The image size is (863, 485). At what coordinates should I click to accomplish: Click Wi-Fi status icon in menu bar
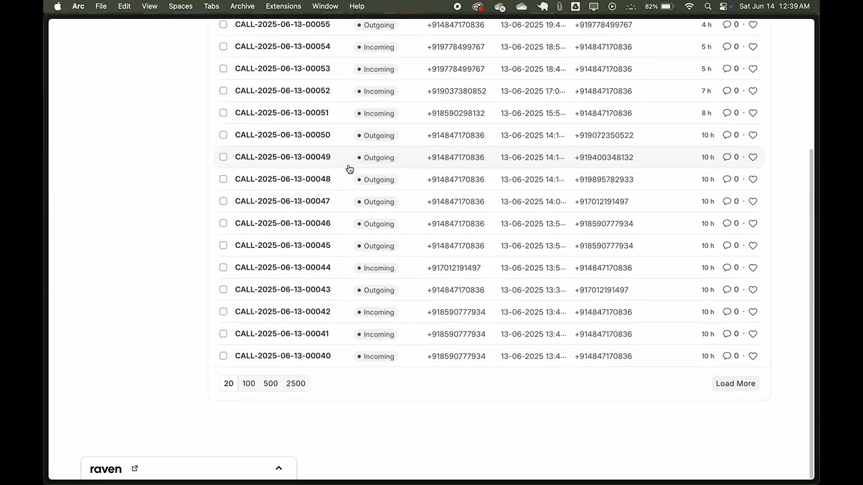(689, 6)
